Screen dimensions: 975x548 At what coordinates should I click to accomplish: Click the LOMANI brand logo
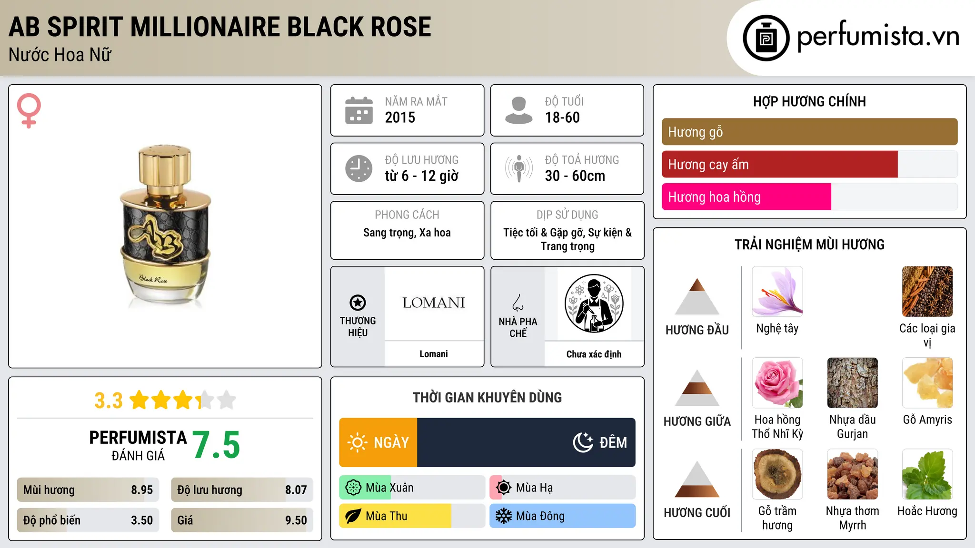click(434, 303)
